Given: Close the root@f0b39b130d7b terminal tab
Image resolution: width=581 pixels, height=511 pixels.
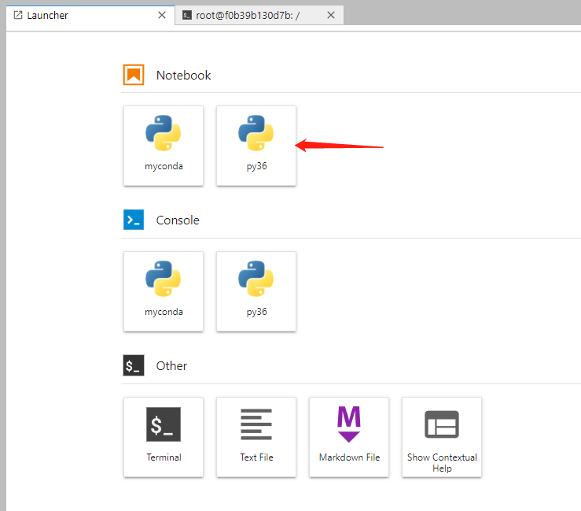Looking at the screenshot, I should point(331,15).
